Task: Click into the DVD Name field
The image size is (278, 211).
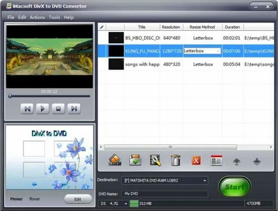Action: click(165, 194)
